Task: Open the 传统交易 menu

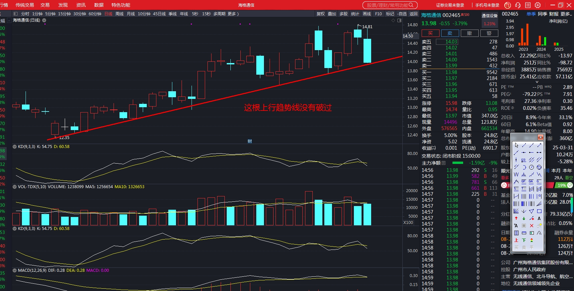Action: pos(25,5)
